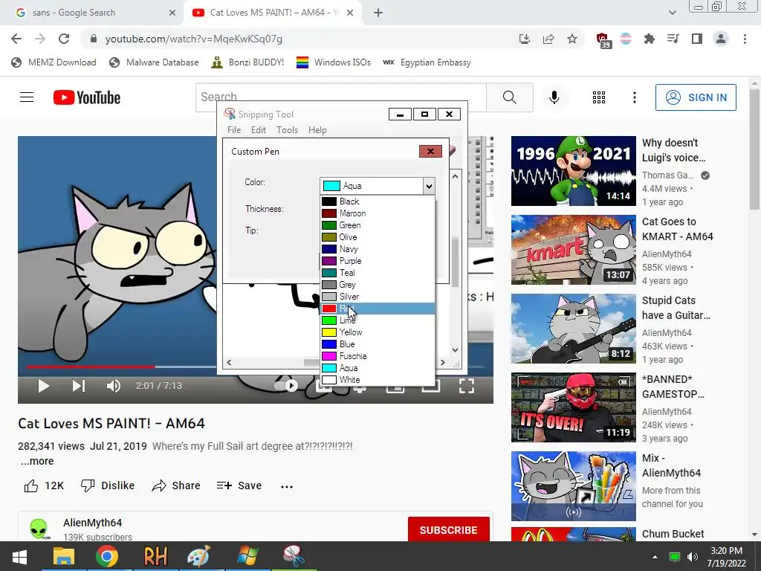Open Paint from the taskbar
The image size is (761, 571).
pyautogui.click(x=199, y=556)
